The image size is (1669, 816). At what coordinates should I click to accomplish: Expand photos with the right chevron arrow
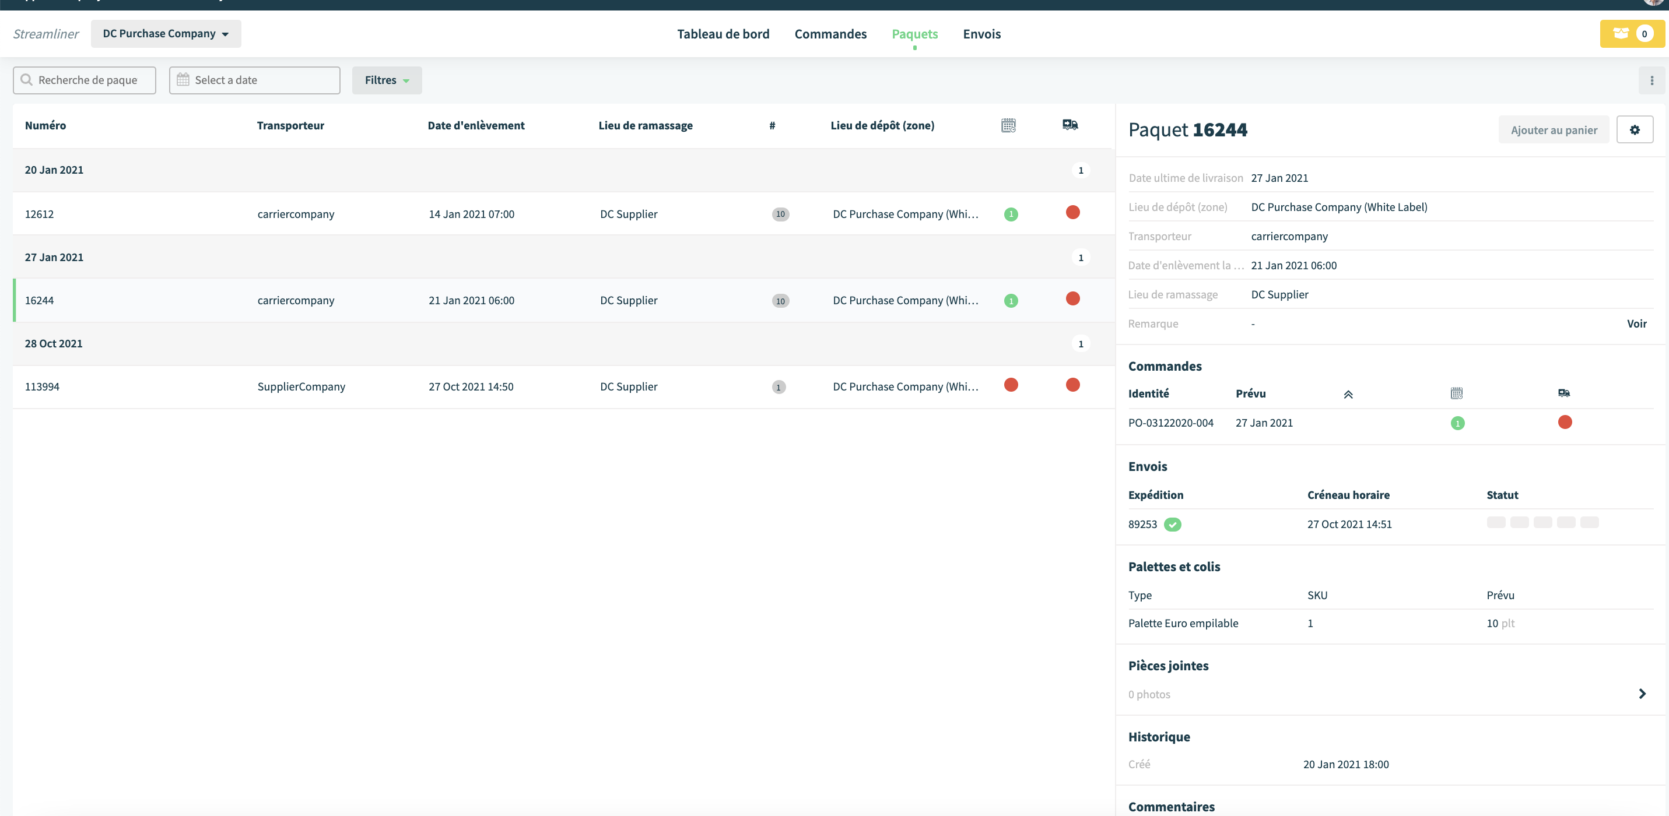1642,694
